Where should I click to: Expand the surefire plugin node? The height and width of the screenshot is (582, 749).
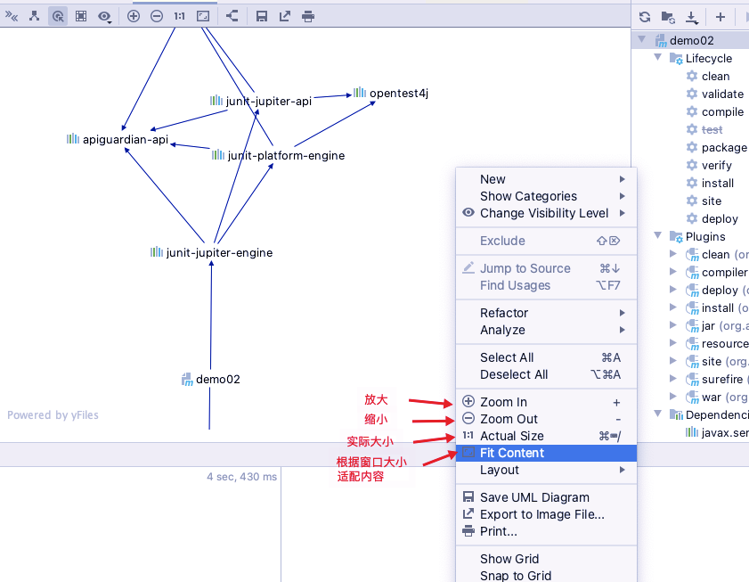[x=673, y=379]
